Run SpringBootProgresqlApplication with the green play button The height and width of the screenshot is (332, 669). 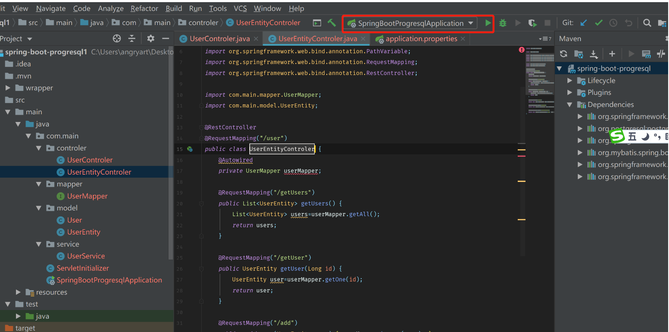488,23
